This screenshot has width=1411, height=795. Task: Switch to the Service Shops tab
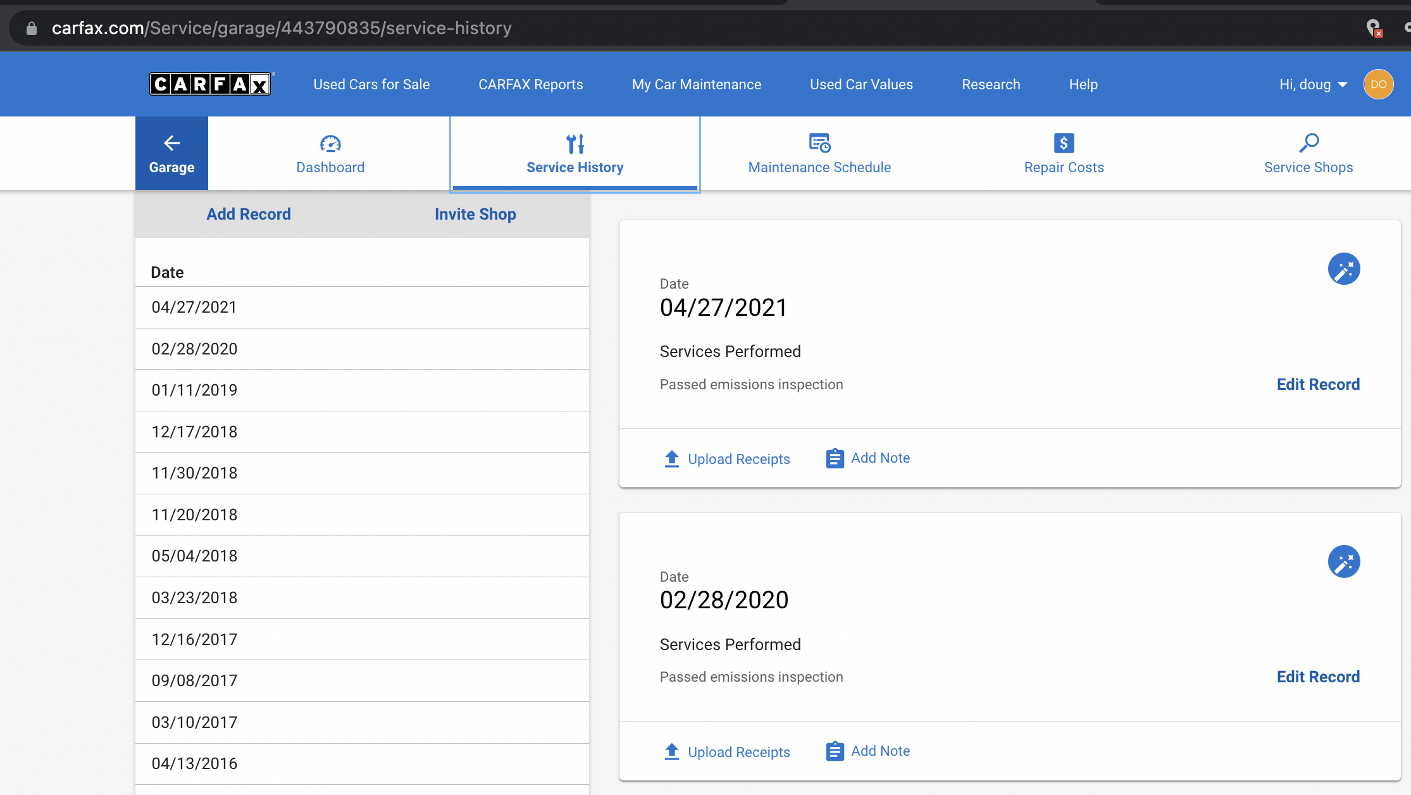[1308, 153]
